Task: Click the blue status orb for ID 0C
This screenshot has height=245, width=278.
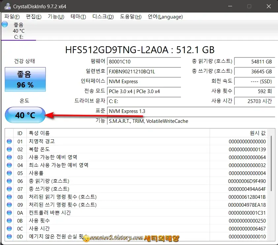Action: pos(9,228)
